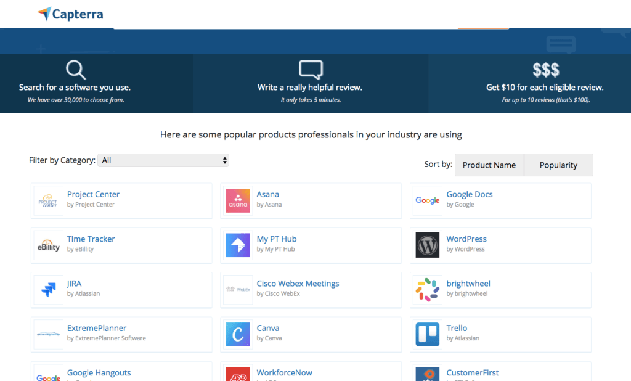Open the Google Hangouts product link
Viewport: 631px width, 381px height.
click(x=99, y=373)
